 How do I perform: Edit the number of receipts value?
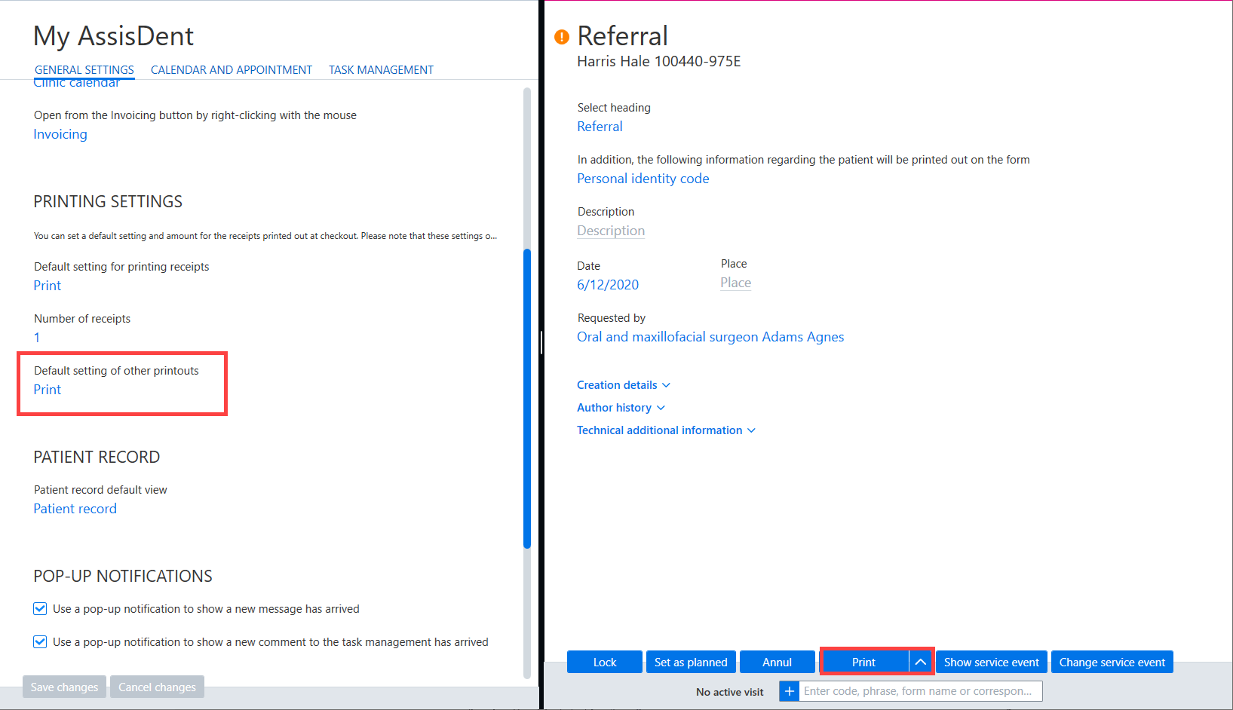coord(37,338)
